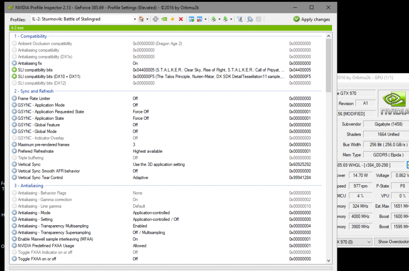Screen dimensions: 409x271
Task: Open the GPU selector dropdown in GPU window
Action: [x=369, y=242]
